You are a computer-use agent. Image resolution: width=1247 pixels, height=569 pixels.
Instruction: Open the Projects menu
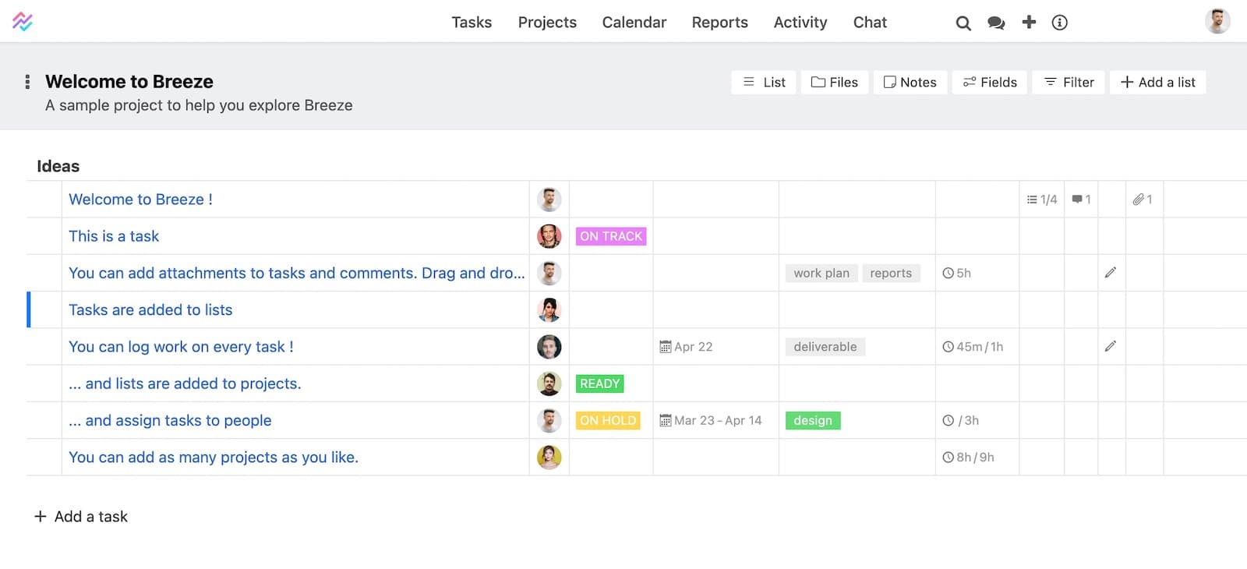tap(547, 23)
